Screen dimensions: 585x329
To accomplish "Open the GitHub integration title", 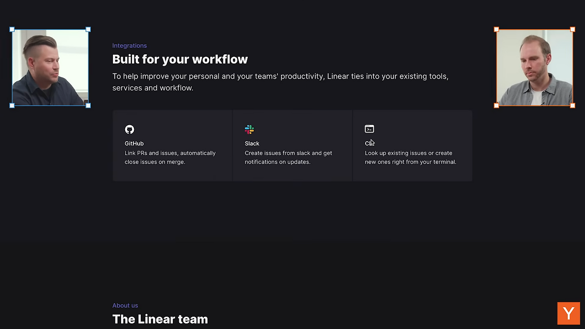I will coord(134,143).
